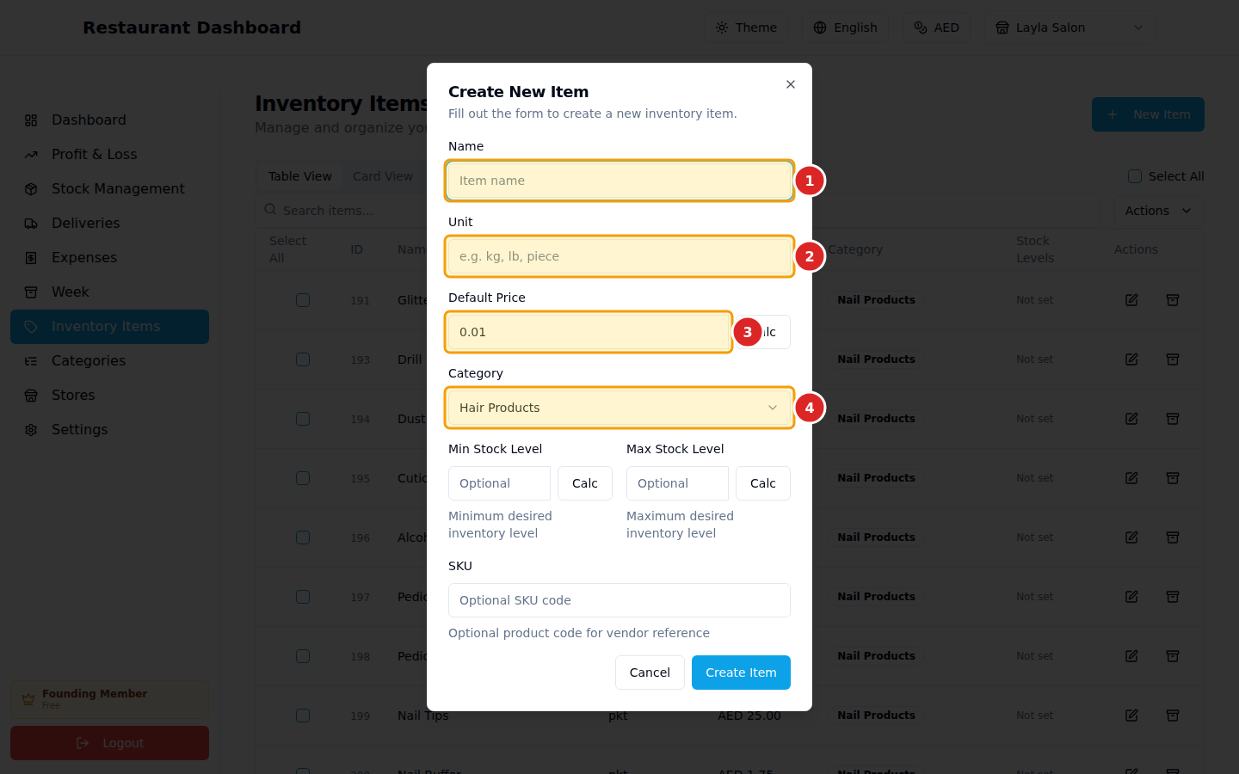Open the Actions dropdown menu
Viewport: 1239px width, 774px height.
coord(1156,210)
